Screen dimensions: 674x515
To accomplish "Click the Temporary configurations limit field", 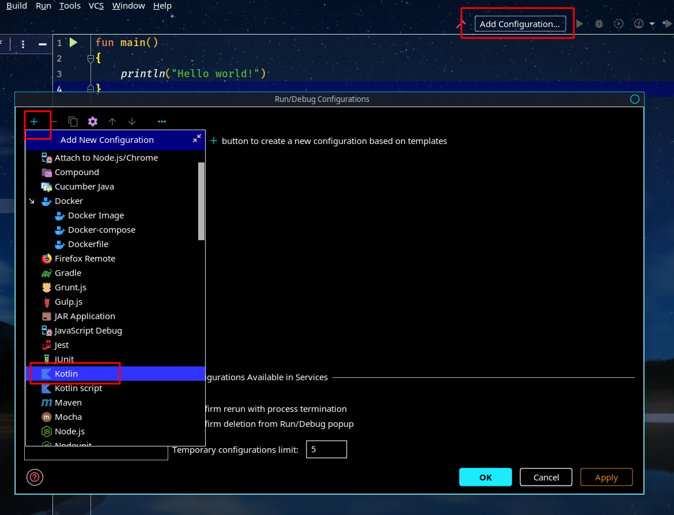I will tap(326, 449).
